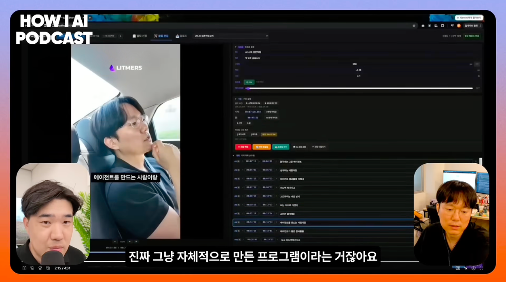Viewport: 506px width, 282px height.
Task: Click start timecode 00:13'24 in row #8
Action: click(x=251, y=222)
